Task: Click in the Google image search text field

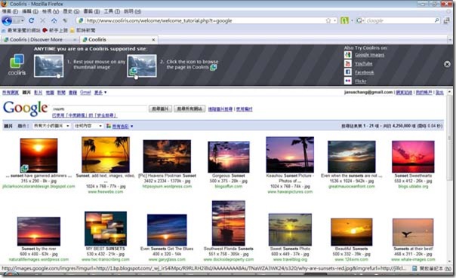Action: click(x=100, y=108)
